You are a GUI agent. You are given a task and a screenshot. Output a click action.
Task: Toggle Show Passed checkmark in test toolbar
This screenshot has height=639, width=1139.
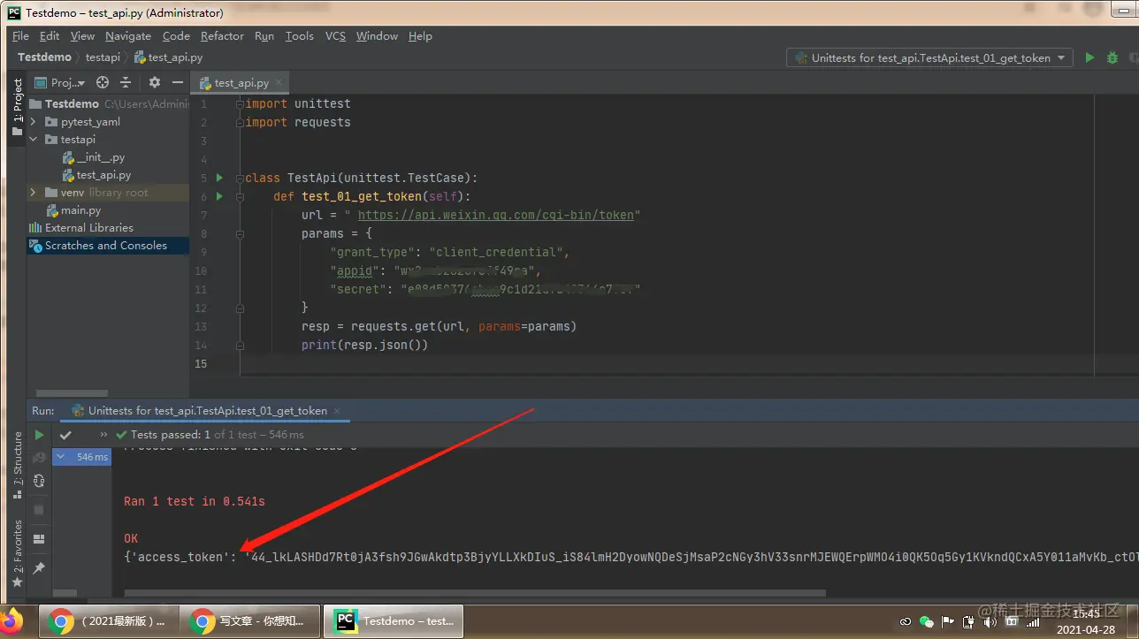(x=65, y=435)
